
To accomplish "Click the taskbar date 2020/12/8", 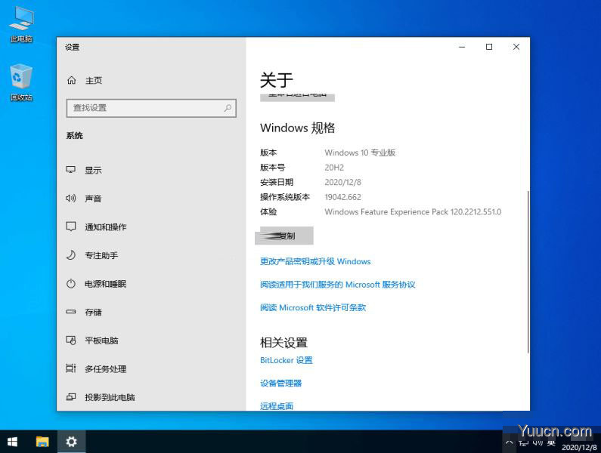I will 579,447.
